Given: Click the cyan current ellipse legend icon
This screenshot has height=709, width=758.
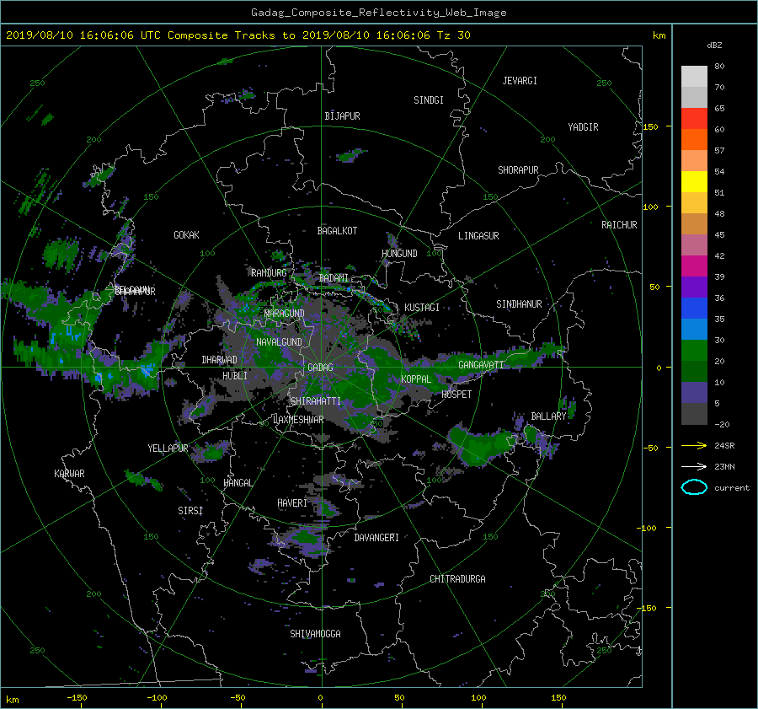Looking at the screenshot, I should point(694,487).
